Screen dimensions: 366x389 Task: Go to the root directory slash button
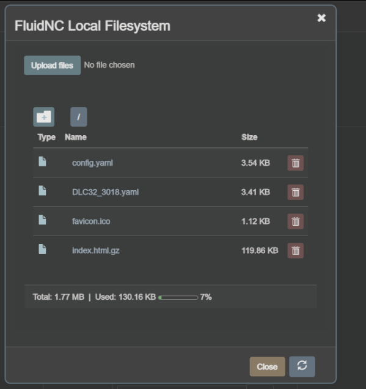coord(79,117)
